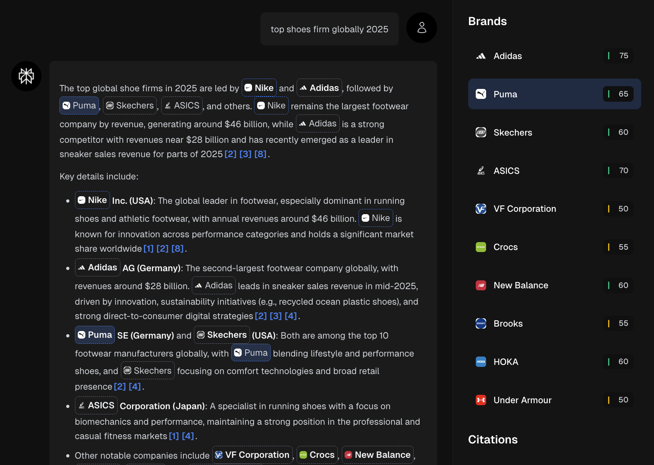The height and width of the screenshot is (465, 654).
Task: Click the Under Armour icon in the sidebar
Action: (481, 400)
